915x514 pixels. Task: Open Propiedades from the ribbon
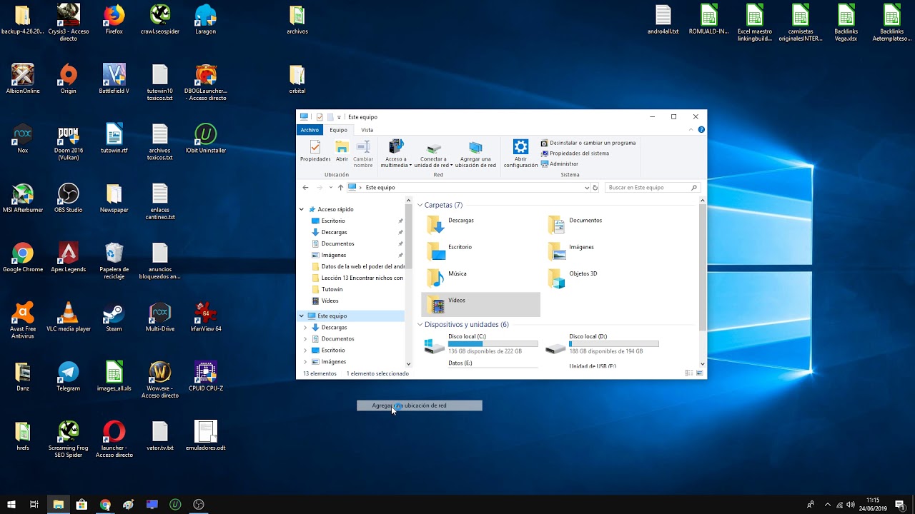point(315,151)
